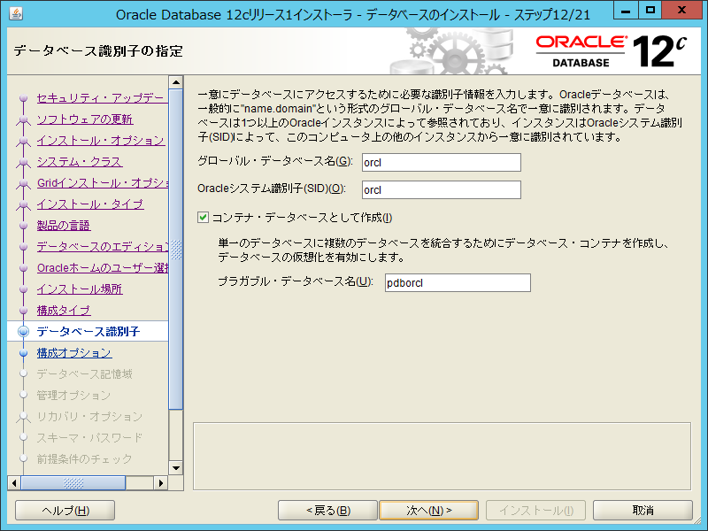708x531 pixels.
Task: Click the step bullet beside 構成オプション
Action: tap(23, 353)
